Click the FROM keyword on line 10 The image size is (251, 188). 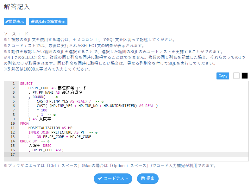click(24, 123)
